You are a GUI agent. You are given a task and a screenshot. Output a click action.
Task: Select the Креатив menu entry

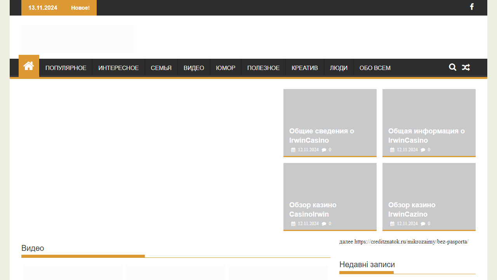pyautogui.click(x=305, y=68)
